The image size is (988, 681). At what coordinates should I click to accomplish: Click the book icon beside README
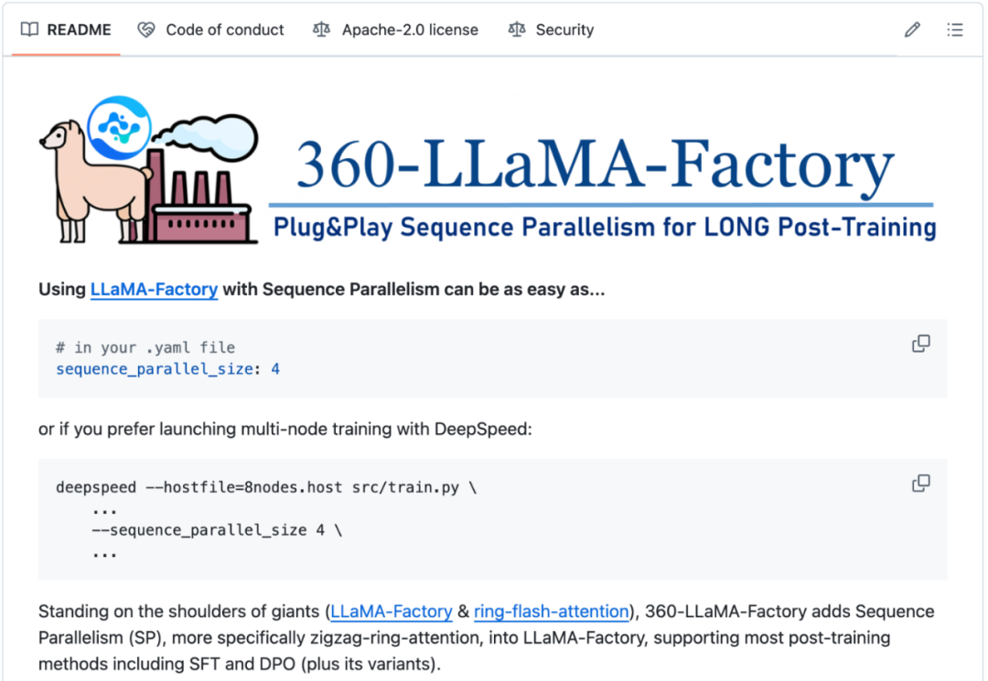(30, 29)
